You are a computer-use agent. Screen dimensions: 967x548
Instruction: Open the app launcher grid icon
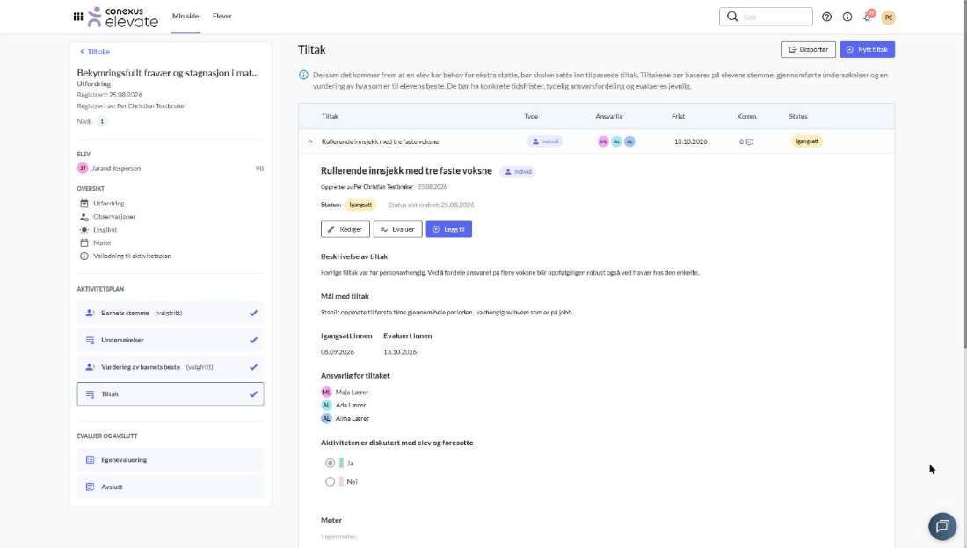coord(78,17)
